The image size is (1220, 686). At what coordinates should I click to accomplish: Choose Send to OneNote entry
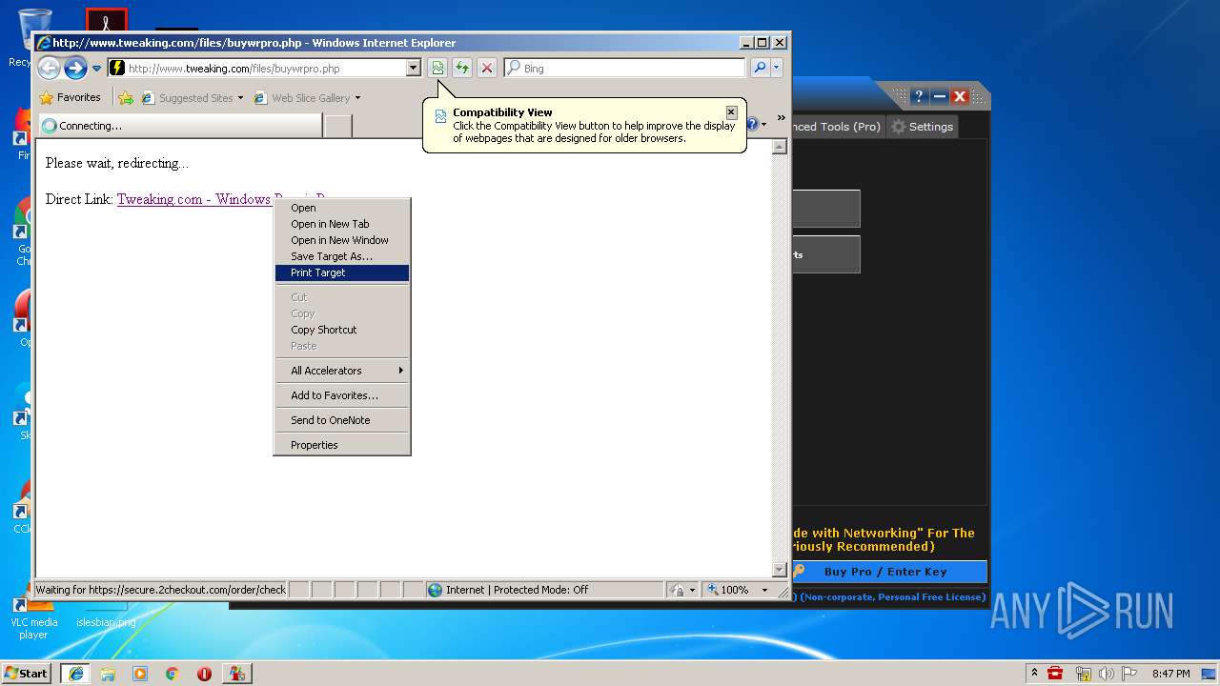(342, 420)
